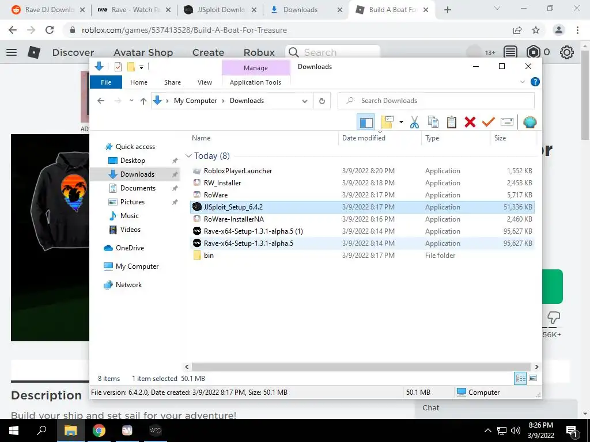Open Chrome from the taskbar

[99, 430]
